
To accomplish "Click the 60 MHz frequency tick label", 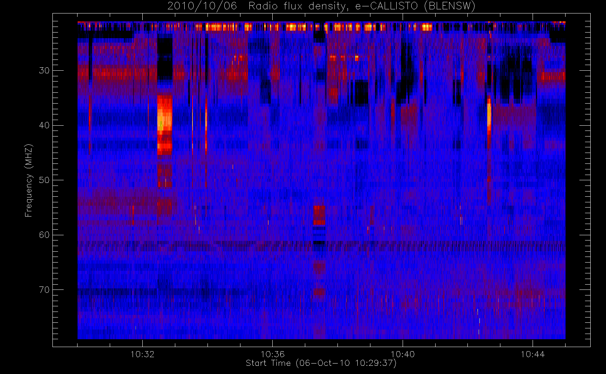I will (x=44, y=235).
